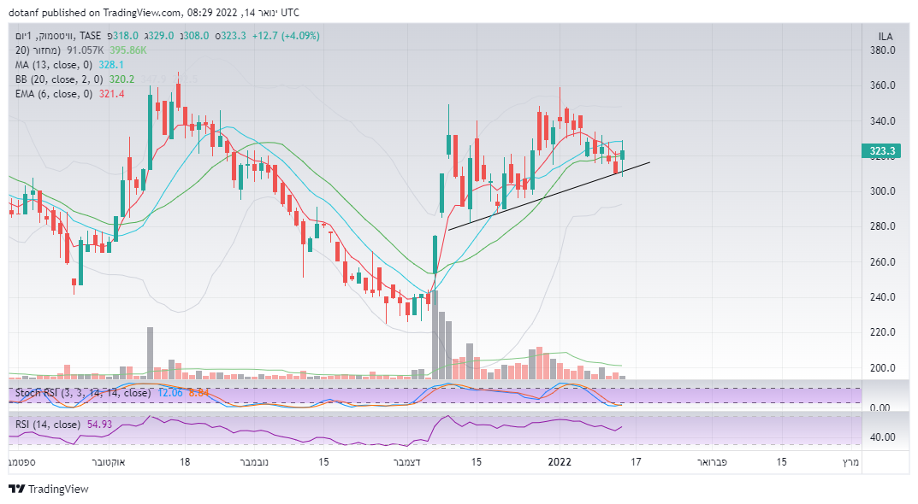918x504 pixels.
Task: Click the Stoch RSI K value 12.06
Action: click(x=170, y=393)
